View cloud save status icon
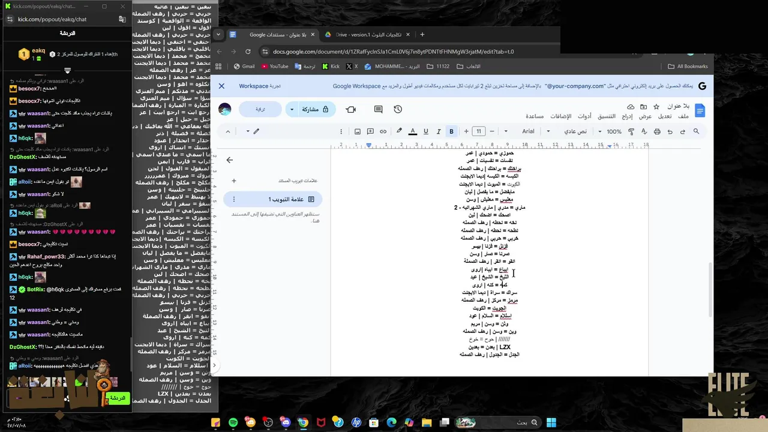Viewport: 768px width, 432px height. 631,107
